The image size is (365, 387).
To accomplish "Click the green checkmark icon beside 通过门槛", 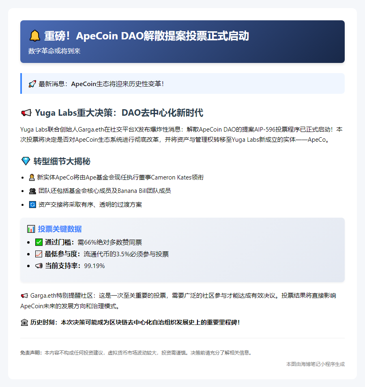I will 39,242.
